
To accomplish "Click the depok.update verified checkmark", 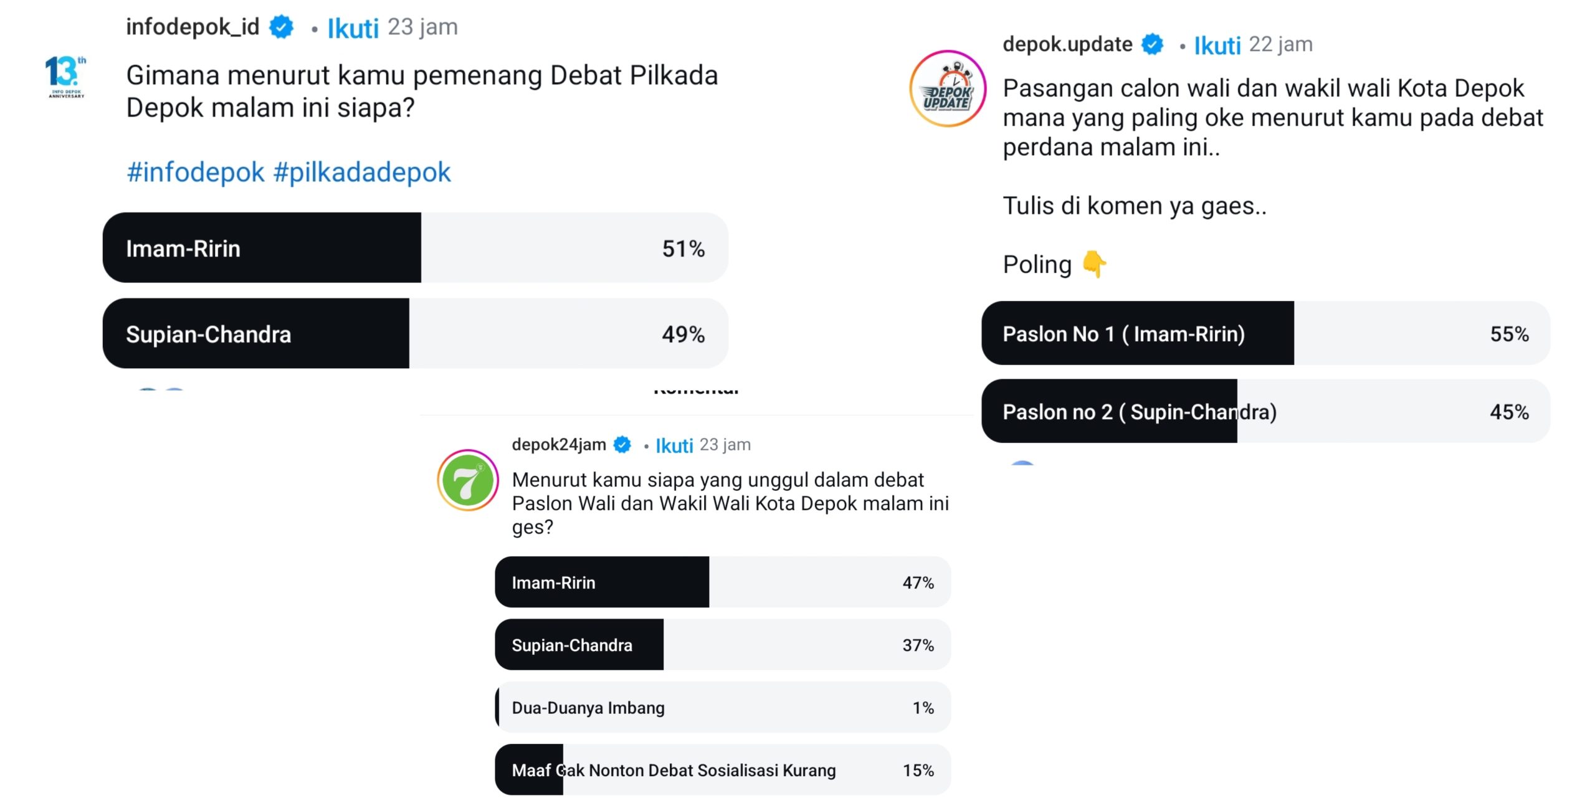I will 1152,44.
